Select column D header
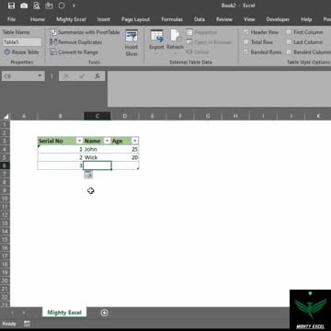 click(125, 116)
